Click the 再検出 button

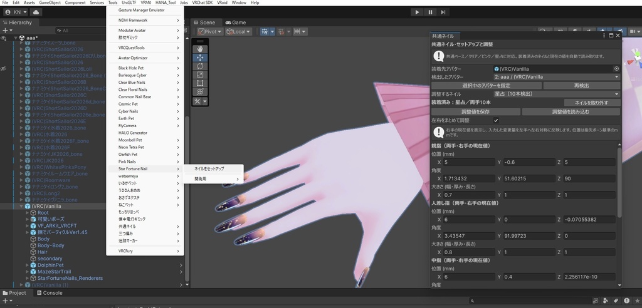pos(582,86)
